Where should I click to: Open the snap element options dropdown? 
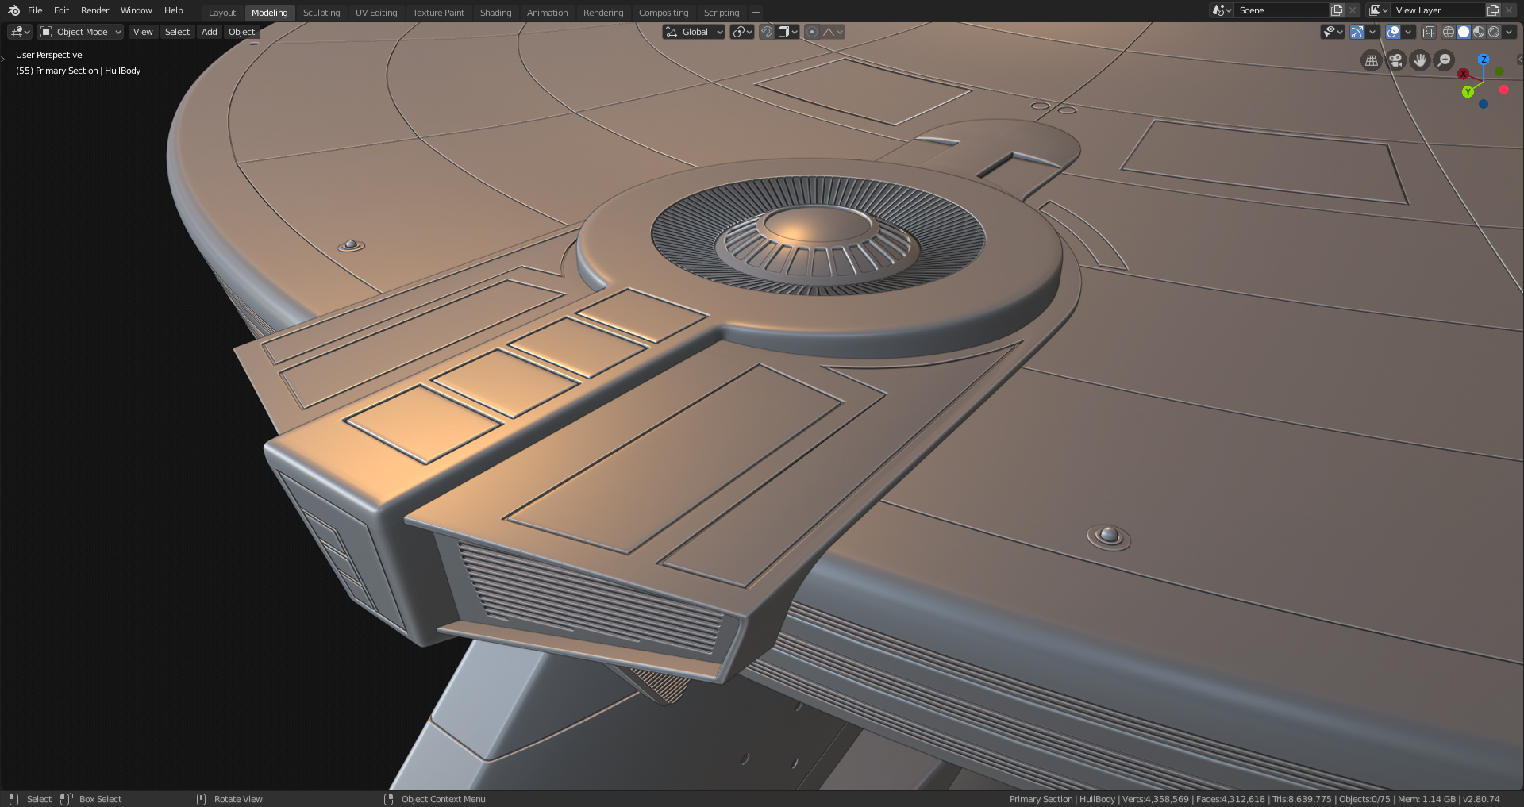[788, 32]
